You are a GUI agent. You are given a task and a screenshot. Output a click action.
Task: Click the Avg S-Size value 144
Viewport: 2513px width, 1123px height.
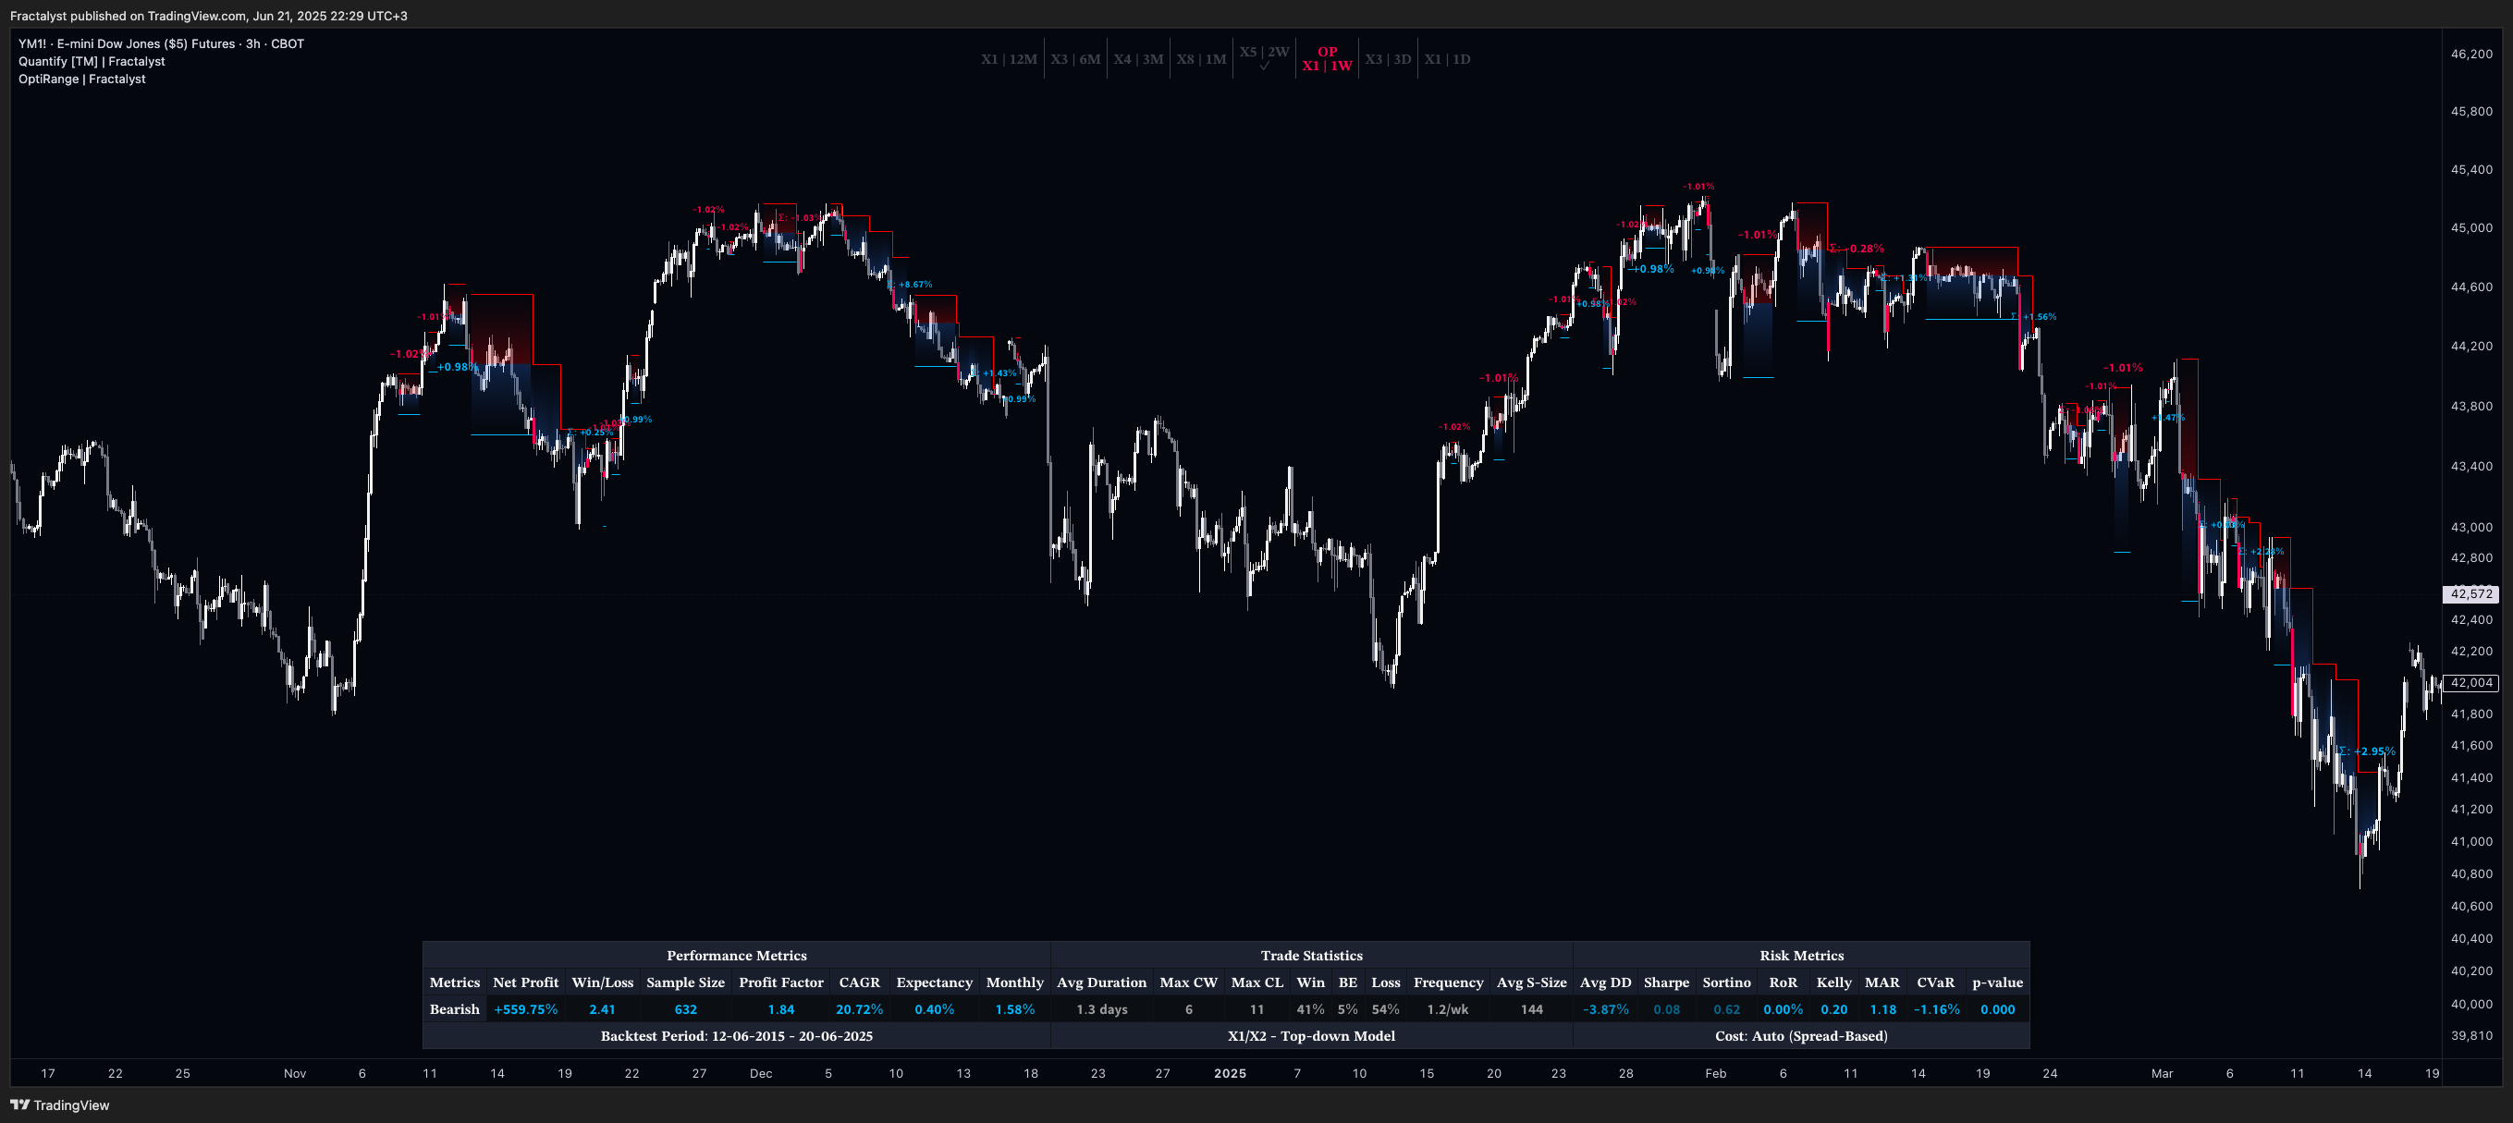[1532, 1009]
